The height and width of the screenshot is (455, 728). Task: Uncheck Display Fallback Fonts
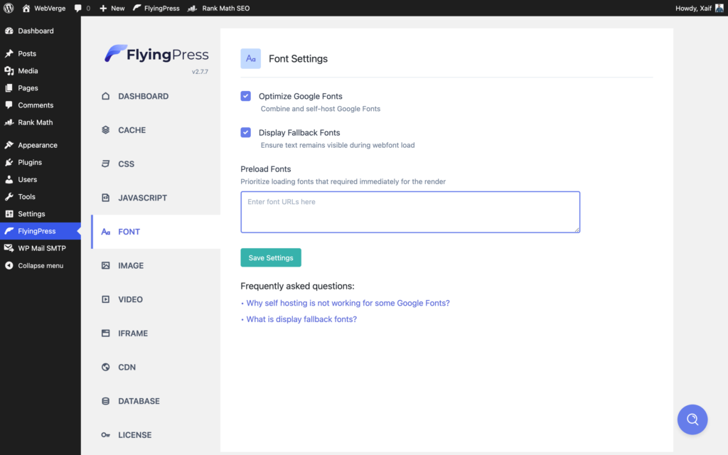(x=245, y=132)
